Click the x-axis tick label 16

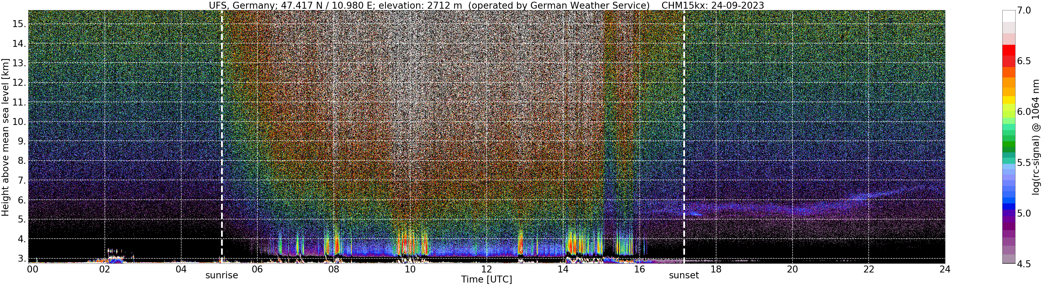[x=639, y=269]
